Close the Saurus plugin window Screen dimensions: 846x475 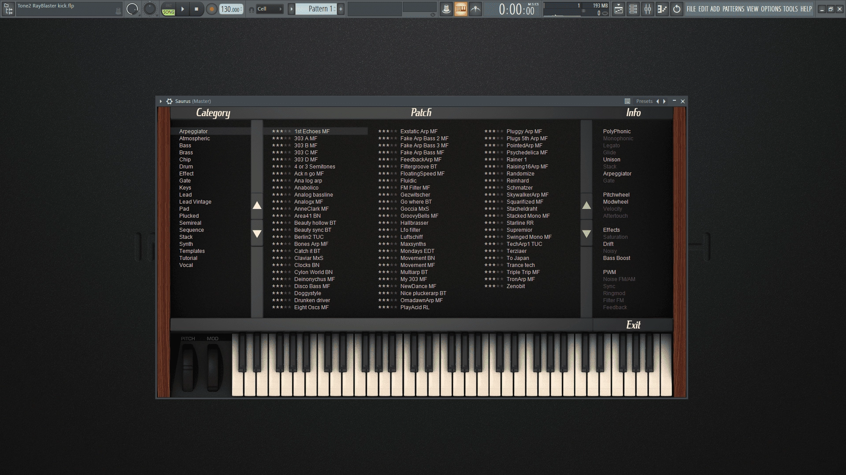pyautogui.click(x=683, y=101)
